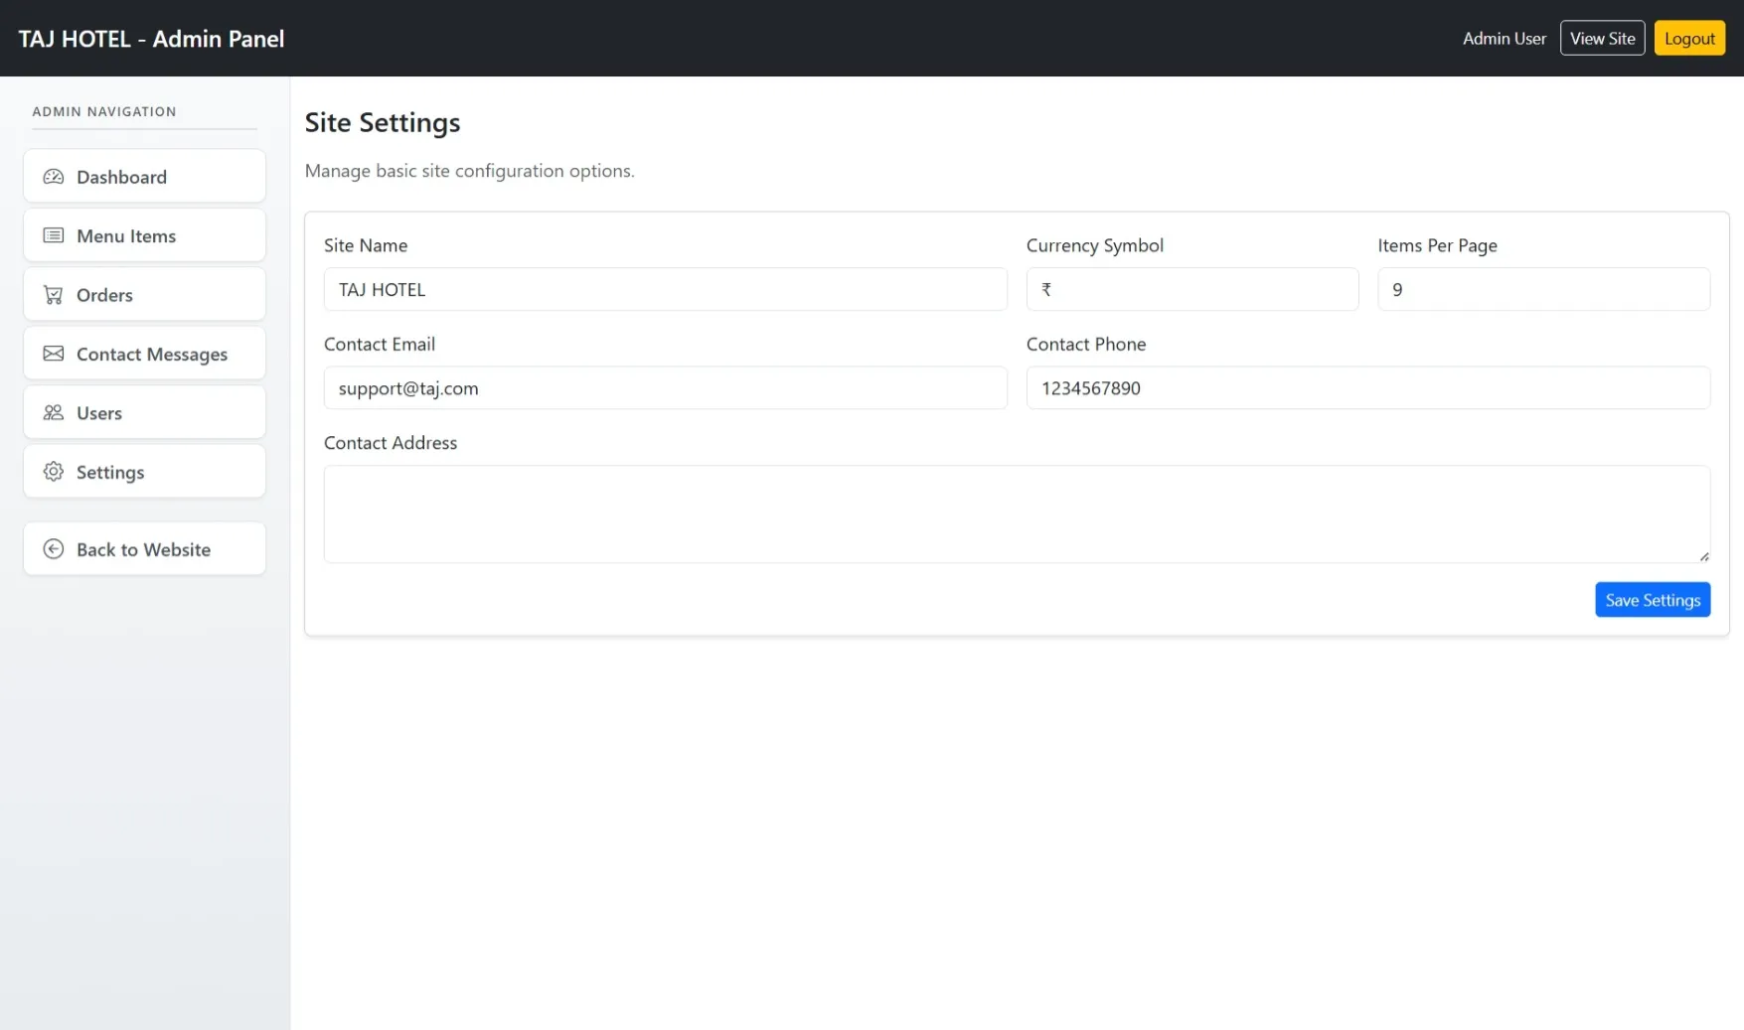
Task: Open the Dashboard navigation item
Action: [144, 177]
